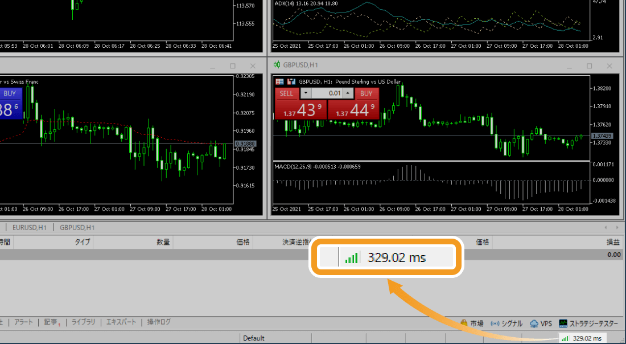Click the depth of market icon on trading panel
The width and height of the screenshot is (626, 344).
pyautogui.click(x=279, y=81)
